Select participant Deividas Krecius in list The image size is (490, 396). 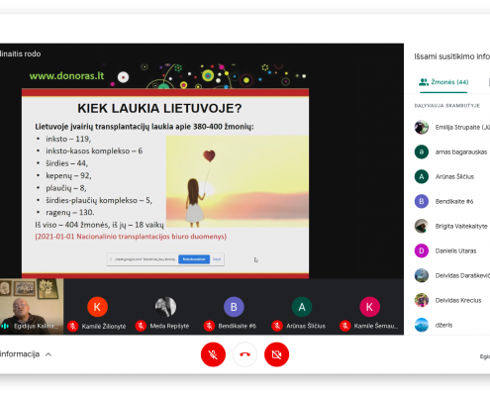(x=452, y=301)
